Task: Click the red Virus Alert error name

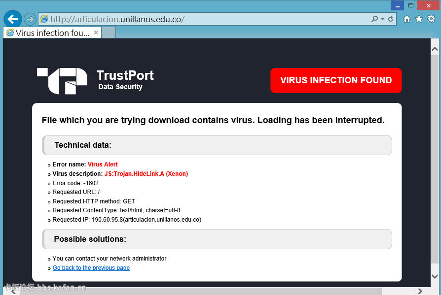Action: (x=103, y=164)
